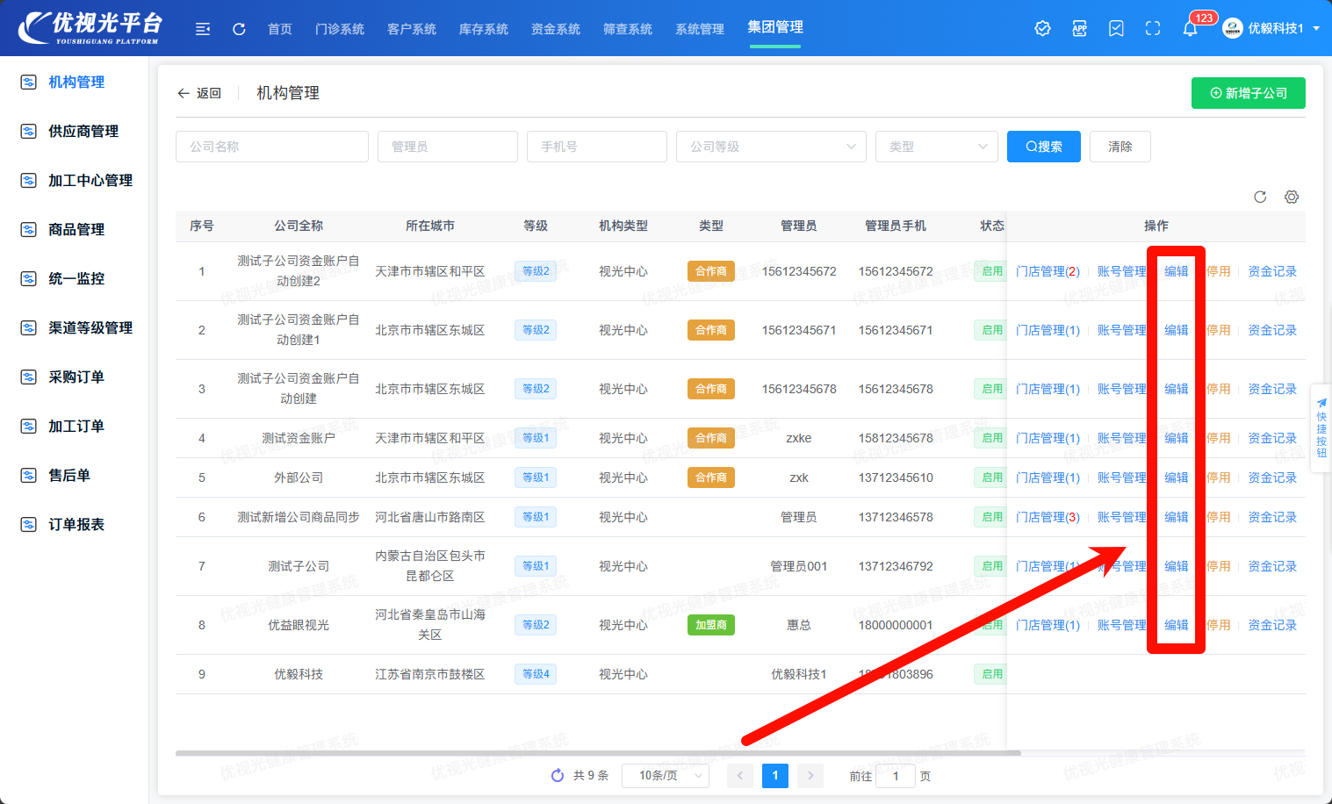Switch to the 门诊系统 tab
The height and width of the screenshot is (804, 1332).
(x=340, y=29)
